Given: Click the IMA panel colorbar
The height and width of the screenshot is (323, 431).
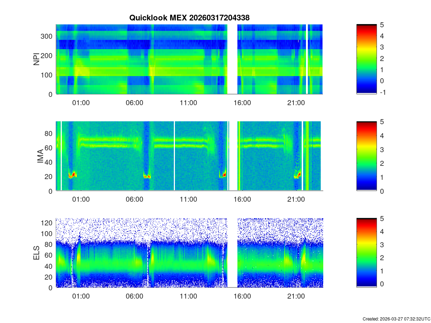Looking at the screenshot, I should pyautogui.click(x=366, y=156).
